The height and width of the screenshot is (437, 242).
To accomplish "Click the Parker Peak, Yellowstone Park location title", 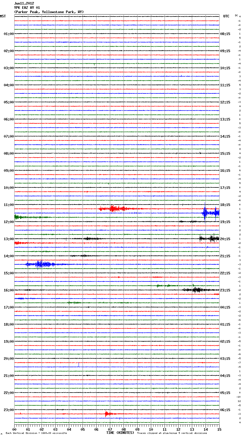I will pyautogui.click(x=49, y=12).
